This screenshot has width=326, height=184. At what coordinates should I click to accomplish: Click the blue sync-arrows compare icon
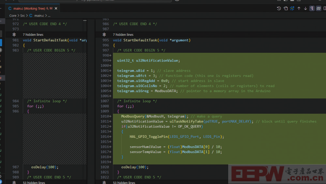click(x=292, y=8)
